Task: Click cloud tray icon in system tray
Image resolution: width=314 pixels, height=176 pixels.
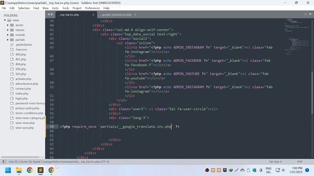Action: pos(242,170)
